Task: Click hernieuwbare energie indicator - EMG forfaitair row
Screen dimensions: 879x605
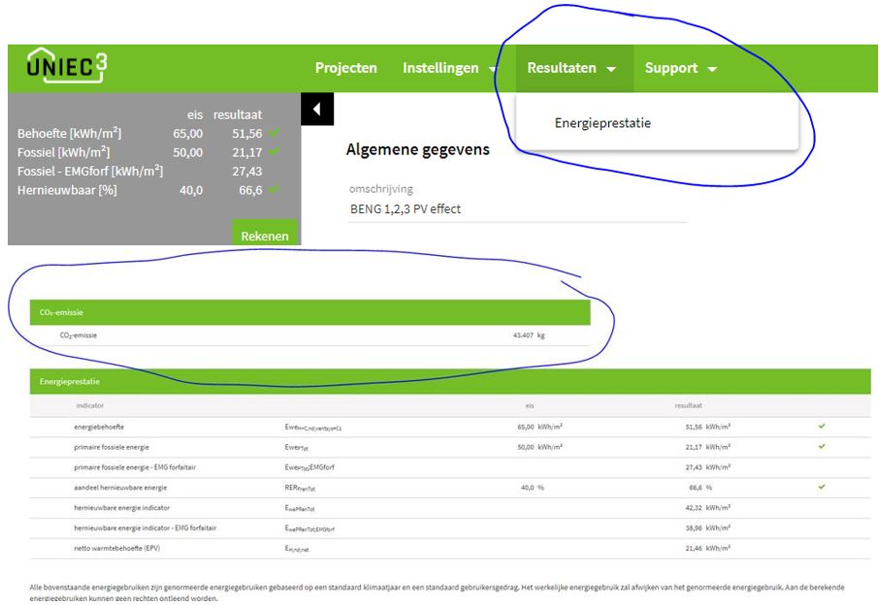Action: (x=450, y=527)
